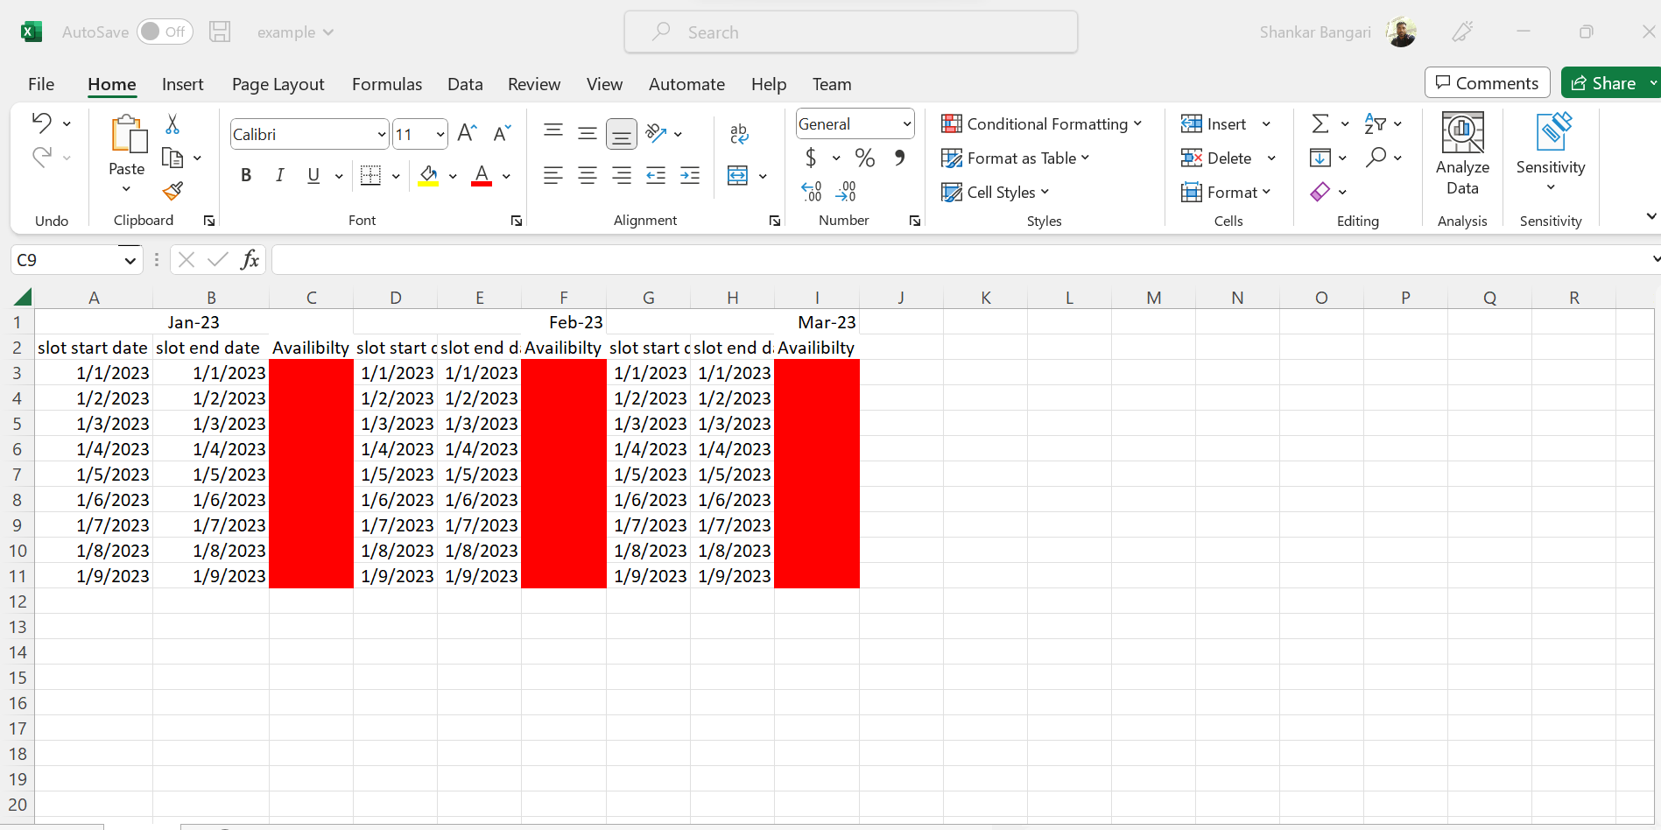Click the Orientation text rotate icon
This screenshot has width=1661, height=830.
[656, 133]
